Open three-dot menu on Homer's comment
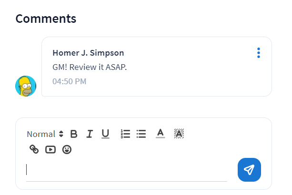 [259, 53]
